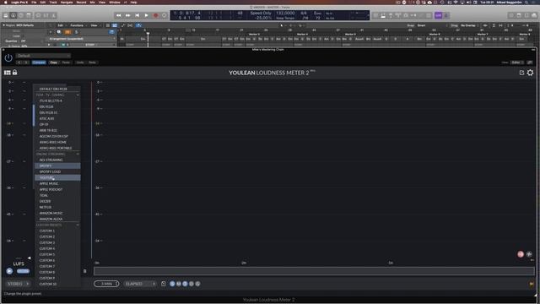Open Youlean settings gear icon
Viewport: 540px width, 304px height.
[x=530, y=73]
